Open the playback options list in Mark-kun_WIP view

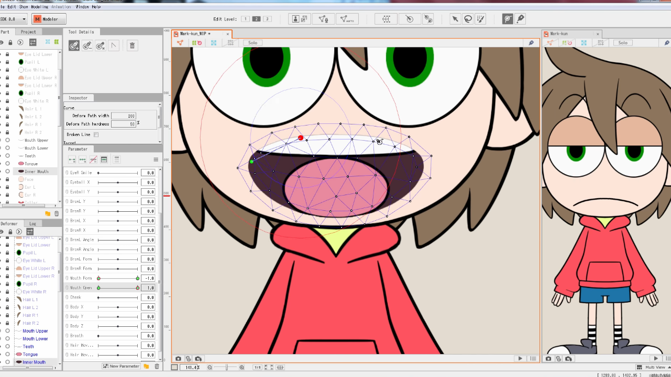533,359
